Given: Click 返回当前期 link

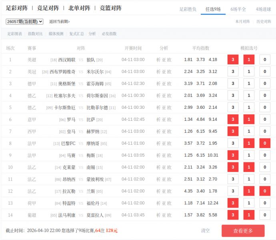Looking at the screenshot, I should point(59,22).
